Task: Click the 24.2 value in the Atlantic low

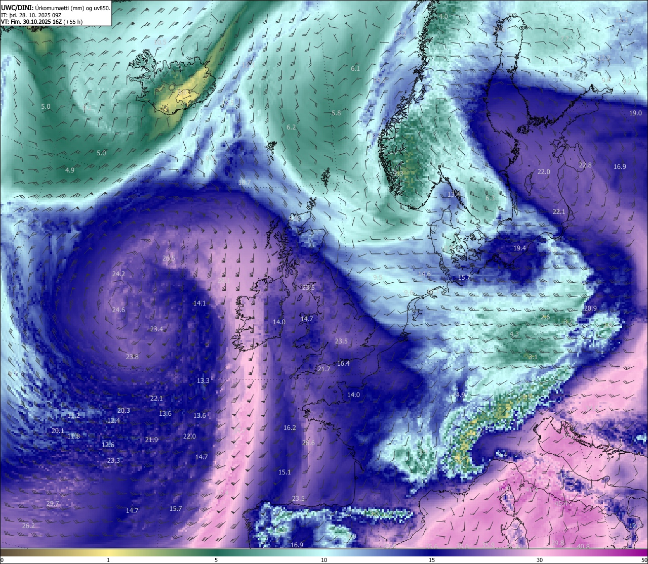Action: [x=118, y=274]
